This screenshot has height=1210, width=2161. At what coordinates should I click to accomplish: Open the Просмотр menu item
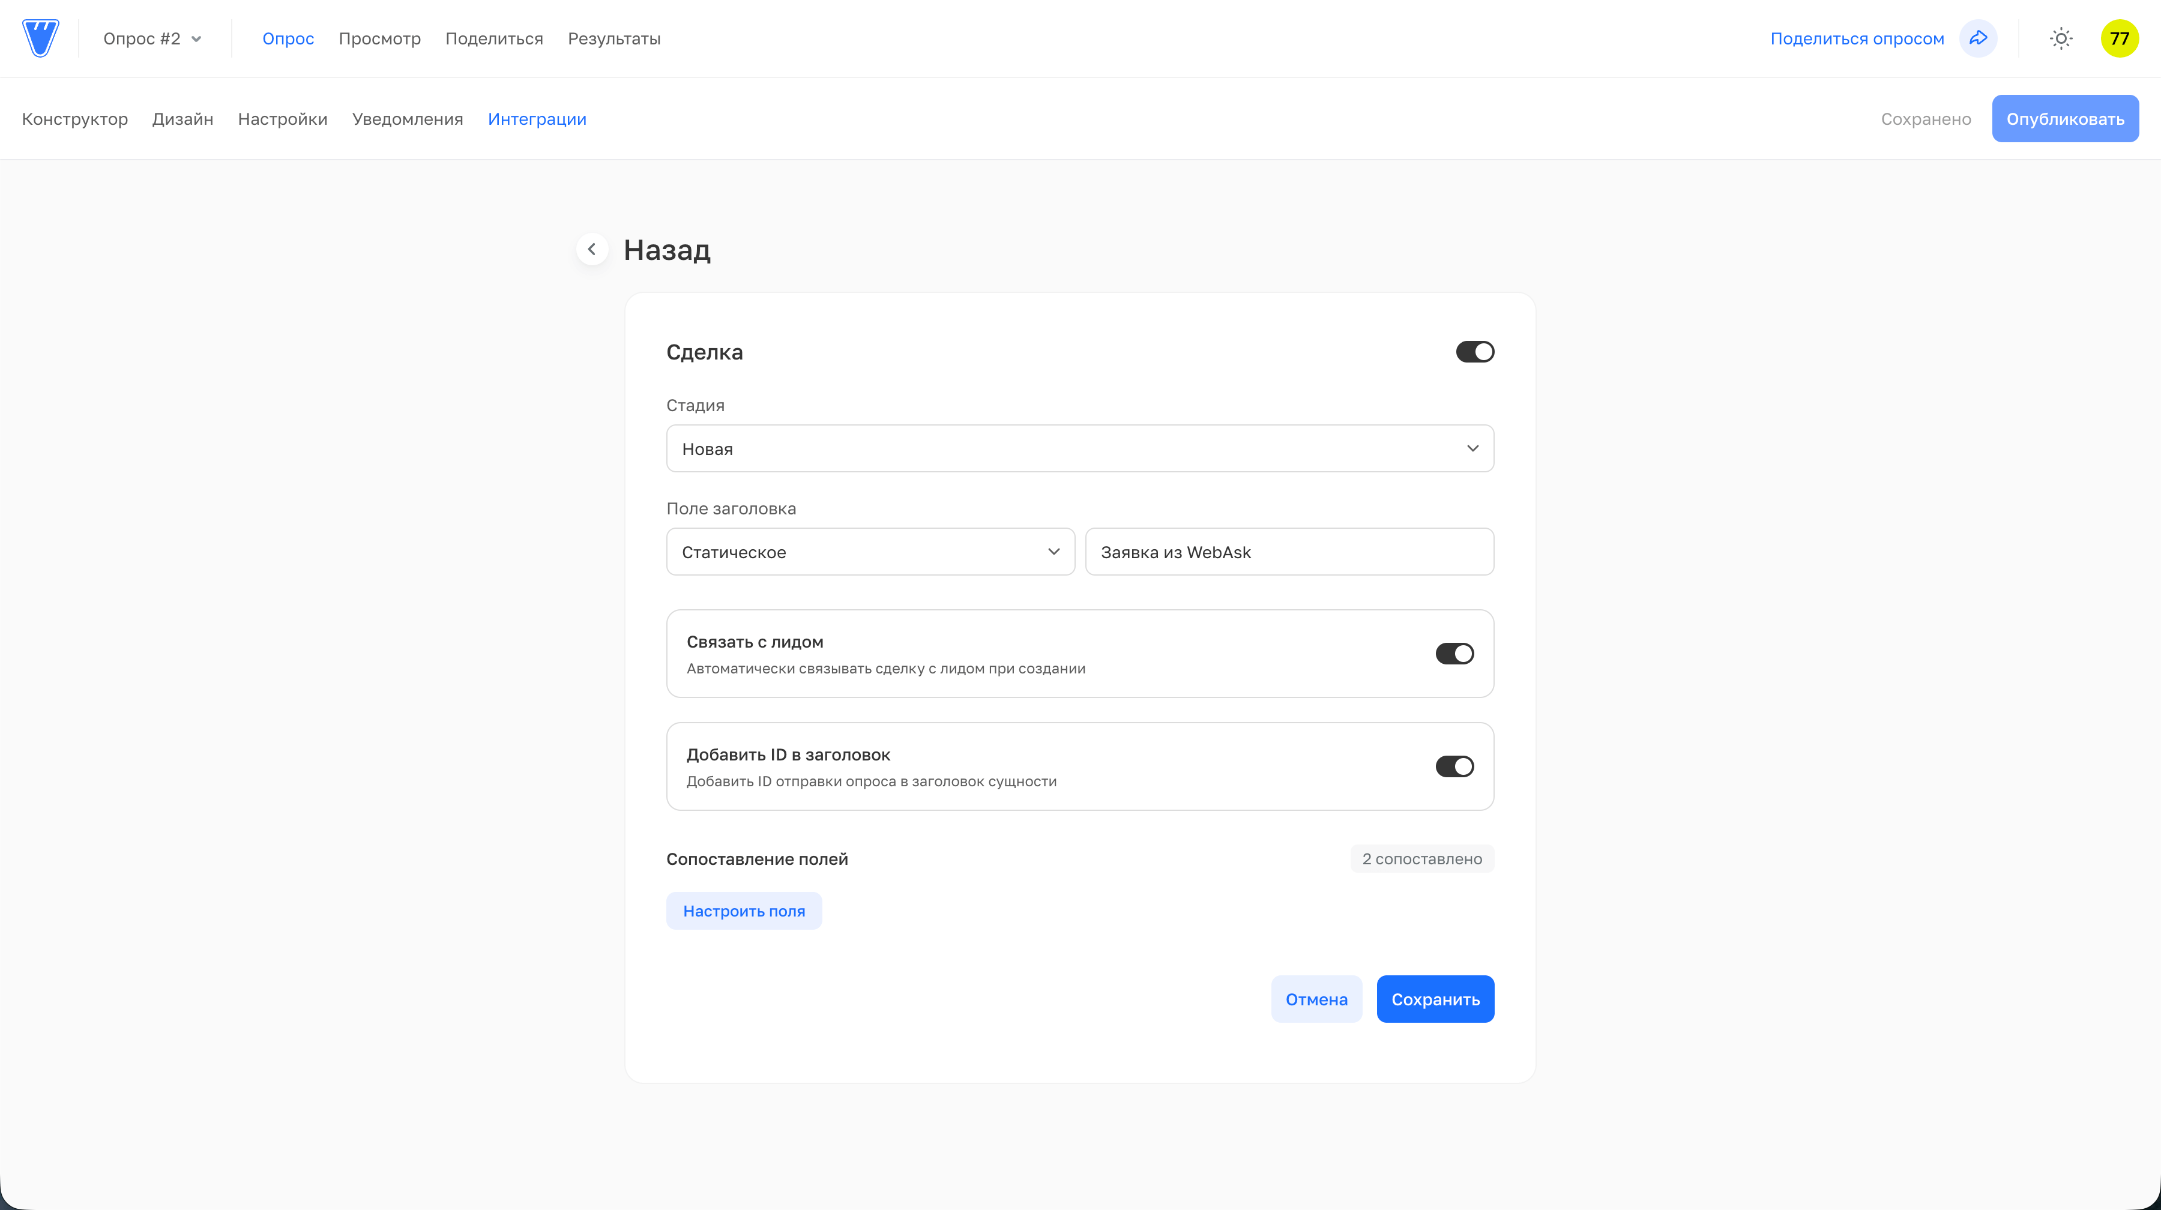(x=379, y=38)
